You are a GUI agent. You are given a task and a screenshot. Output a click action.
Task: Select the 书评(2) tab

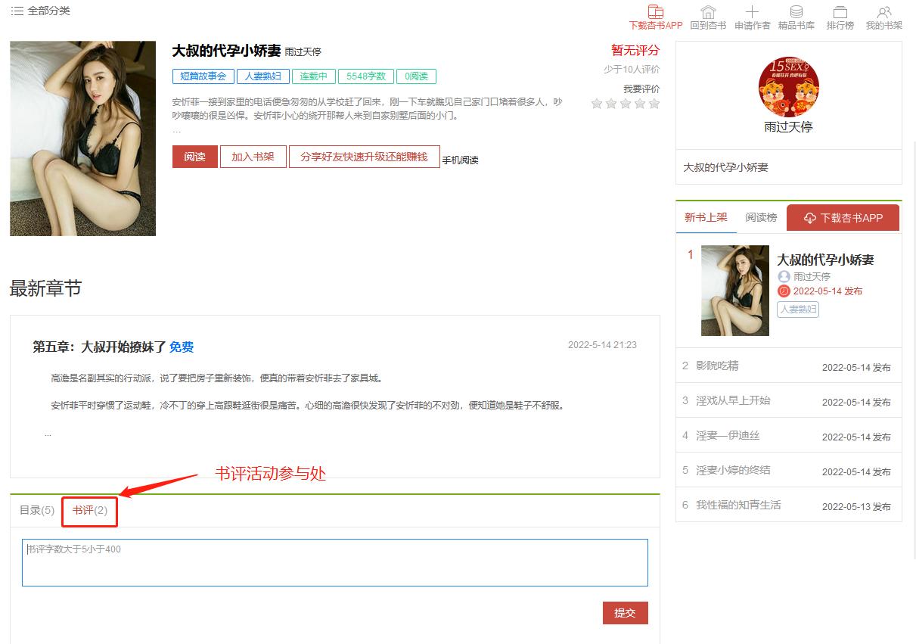pyautogui.click(x=90, y=510)
